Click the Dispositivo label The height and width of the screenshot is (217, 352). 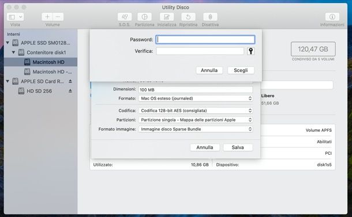227,165
